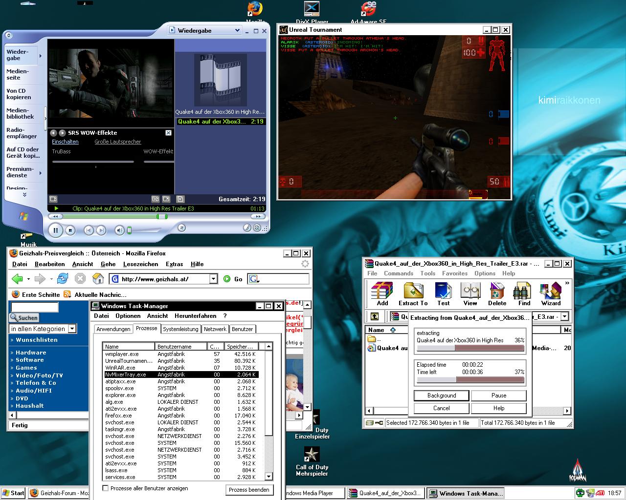Image resolution: width=626 pixels, height=500 pixels.
Task: Click Große Lautsprecher link
Action: click(117, 142)
